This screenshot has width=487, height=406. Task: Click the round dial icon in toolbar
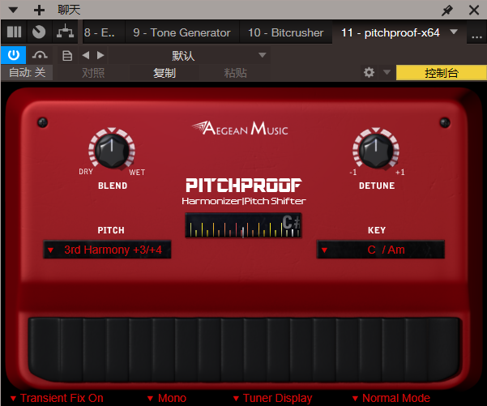tap(39, 32)
